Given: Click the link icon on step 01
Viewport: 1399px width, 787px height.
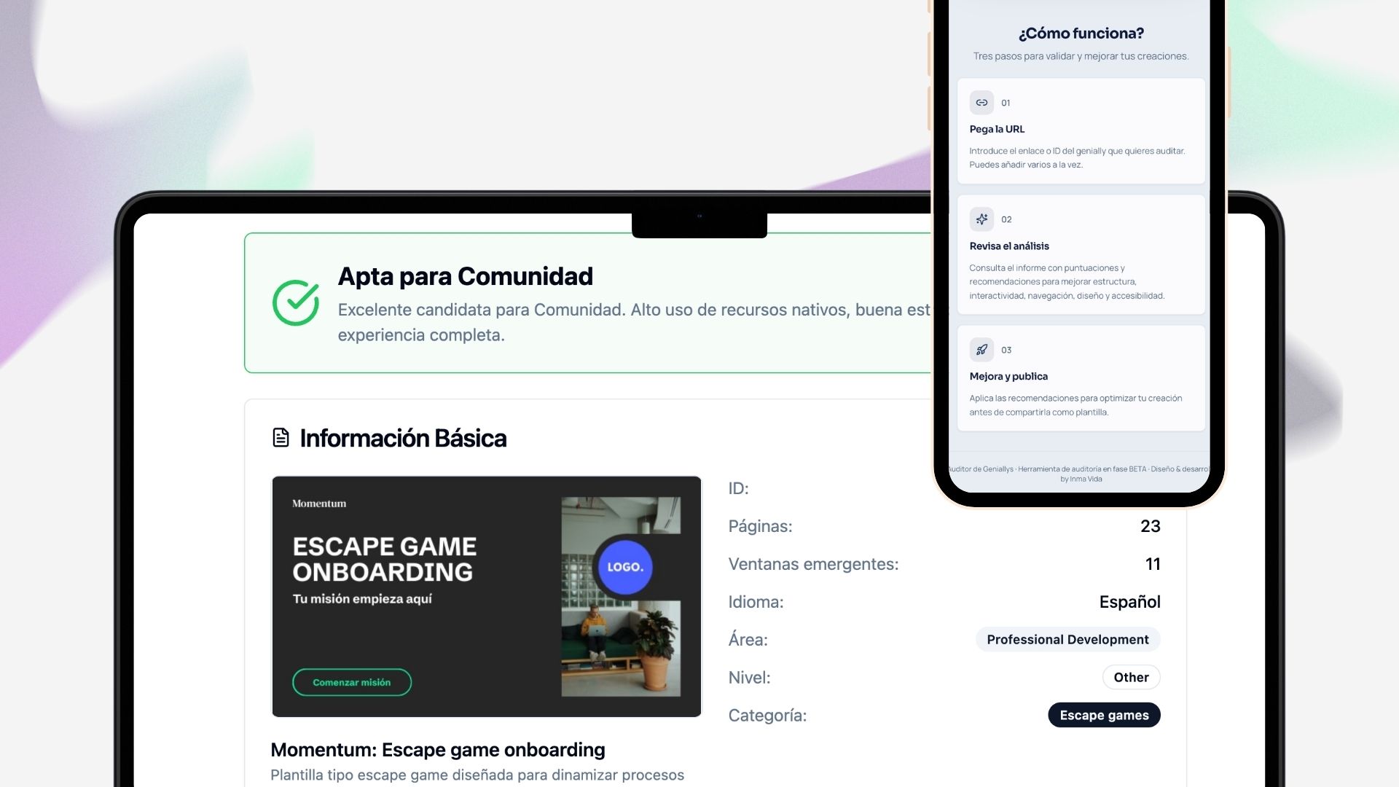Looking at the screenshot, I should 981,103.
